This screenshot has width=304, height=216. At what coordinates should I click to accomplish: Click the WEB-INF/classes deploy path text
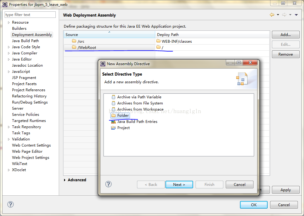tap(176, 41)
